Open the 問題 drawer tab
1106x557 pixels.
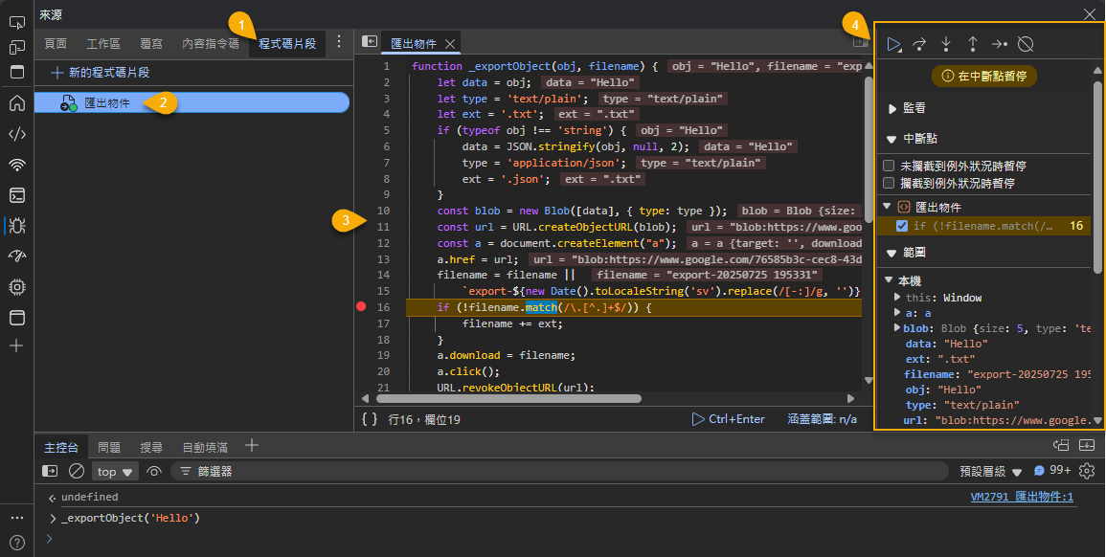[x=109, y=447]
